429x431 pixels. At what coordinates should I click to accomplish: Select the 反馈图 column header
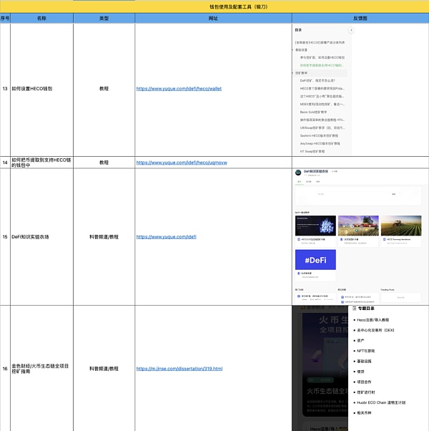(360, 18)
